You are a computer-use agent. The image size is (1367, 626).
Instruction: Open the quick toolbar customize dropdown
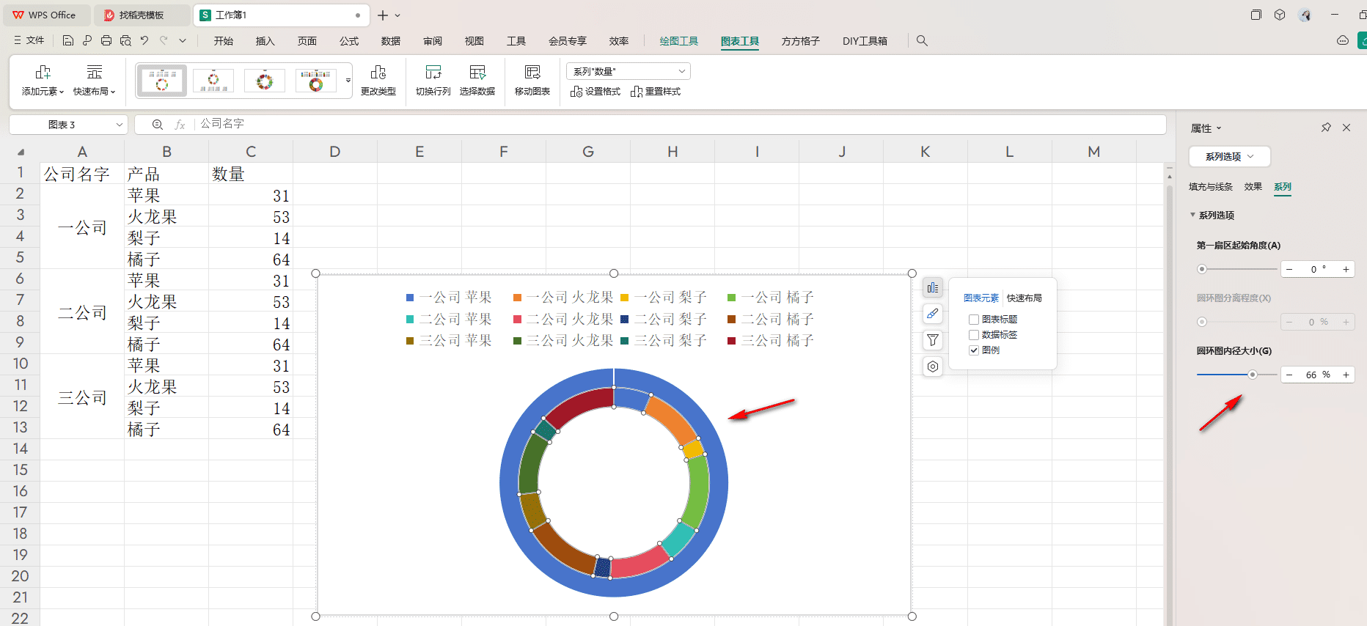183,41
